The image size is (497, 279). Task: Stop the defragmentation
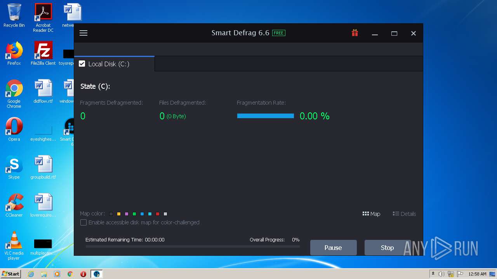tap(387, 248)
